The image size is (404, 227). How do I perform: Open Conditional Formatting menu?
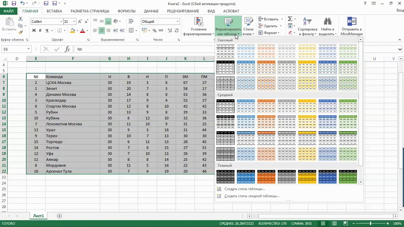(x=199, y=27)
